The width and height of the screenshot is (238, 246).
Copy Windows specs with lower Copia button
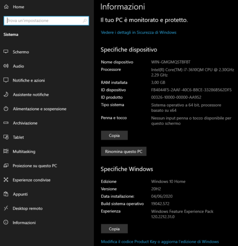coord(114,229)
